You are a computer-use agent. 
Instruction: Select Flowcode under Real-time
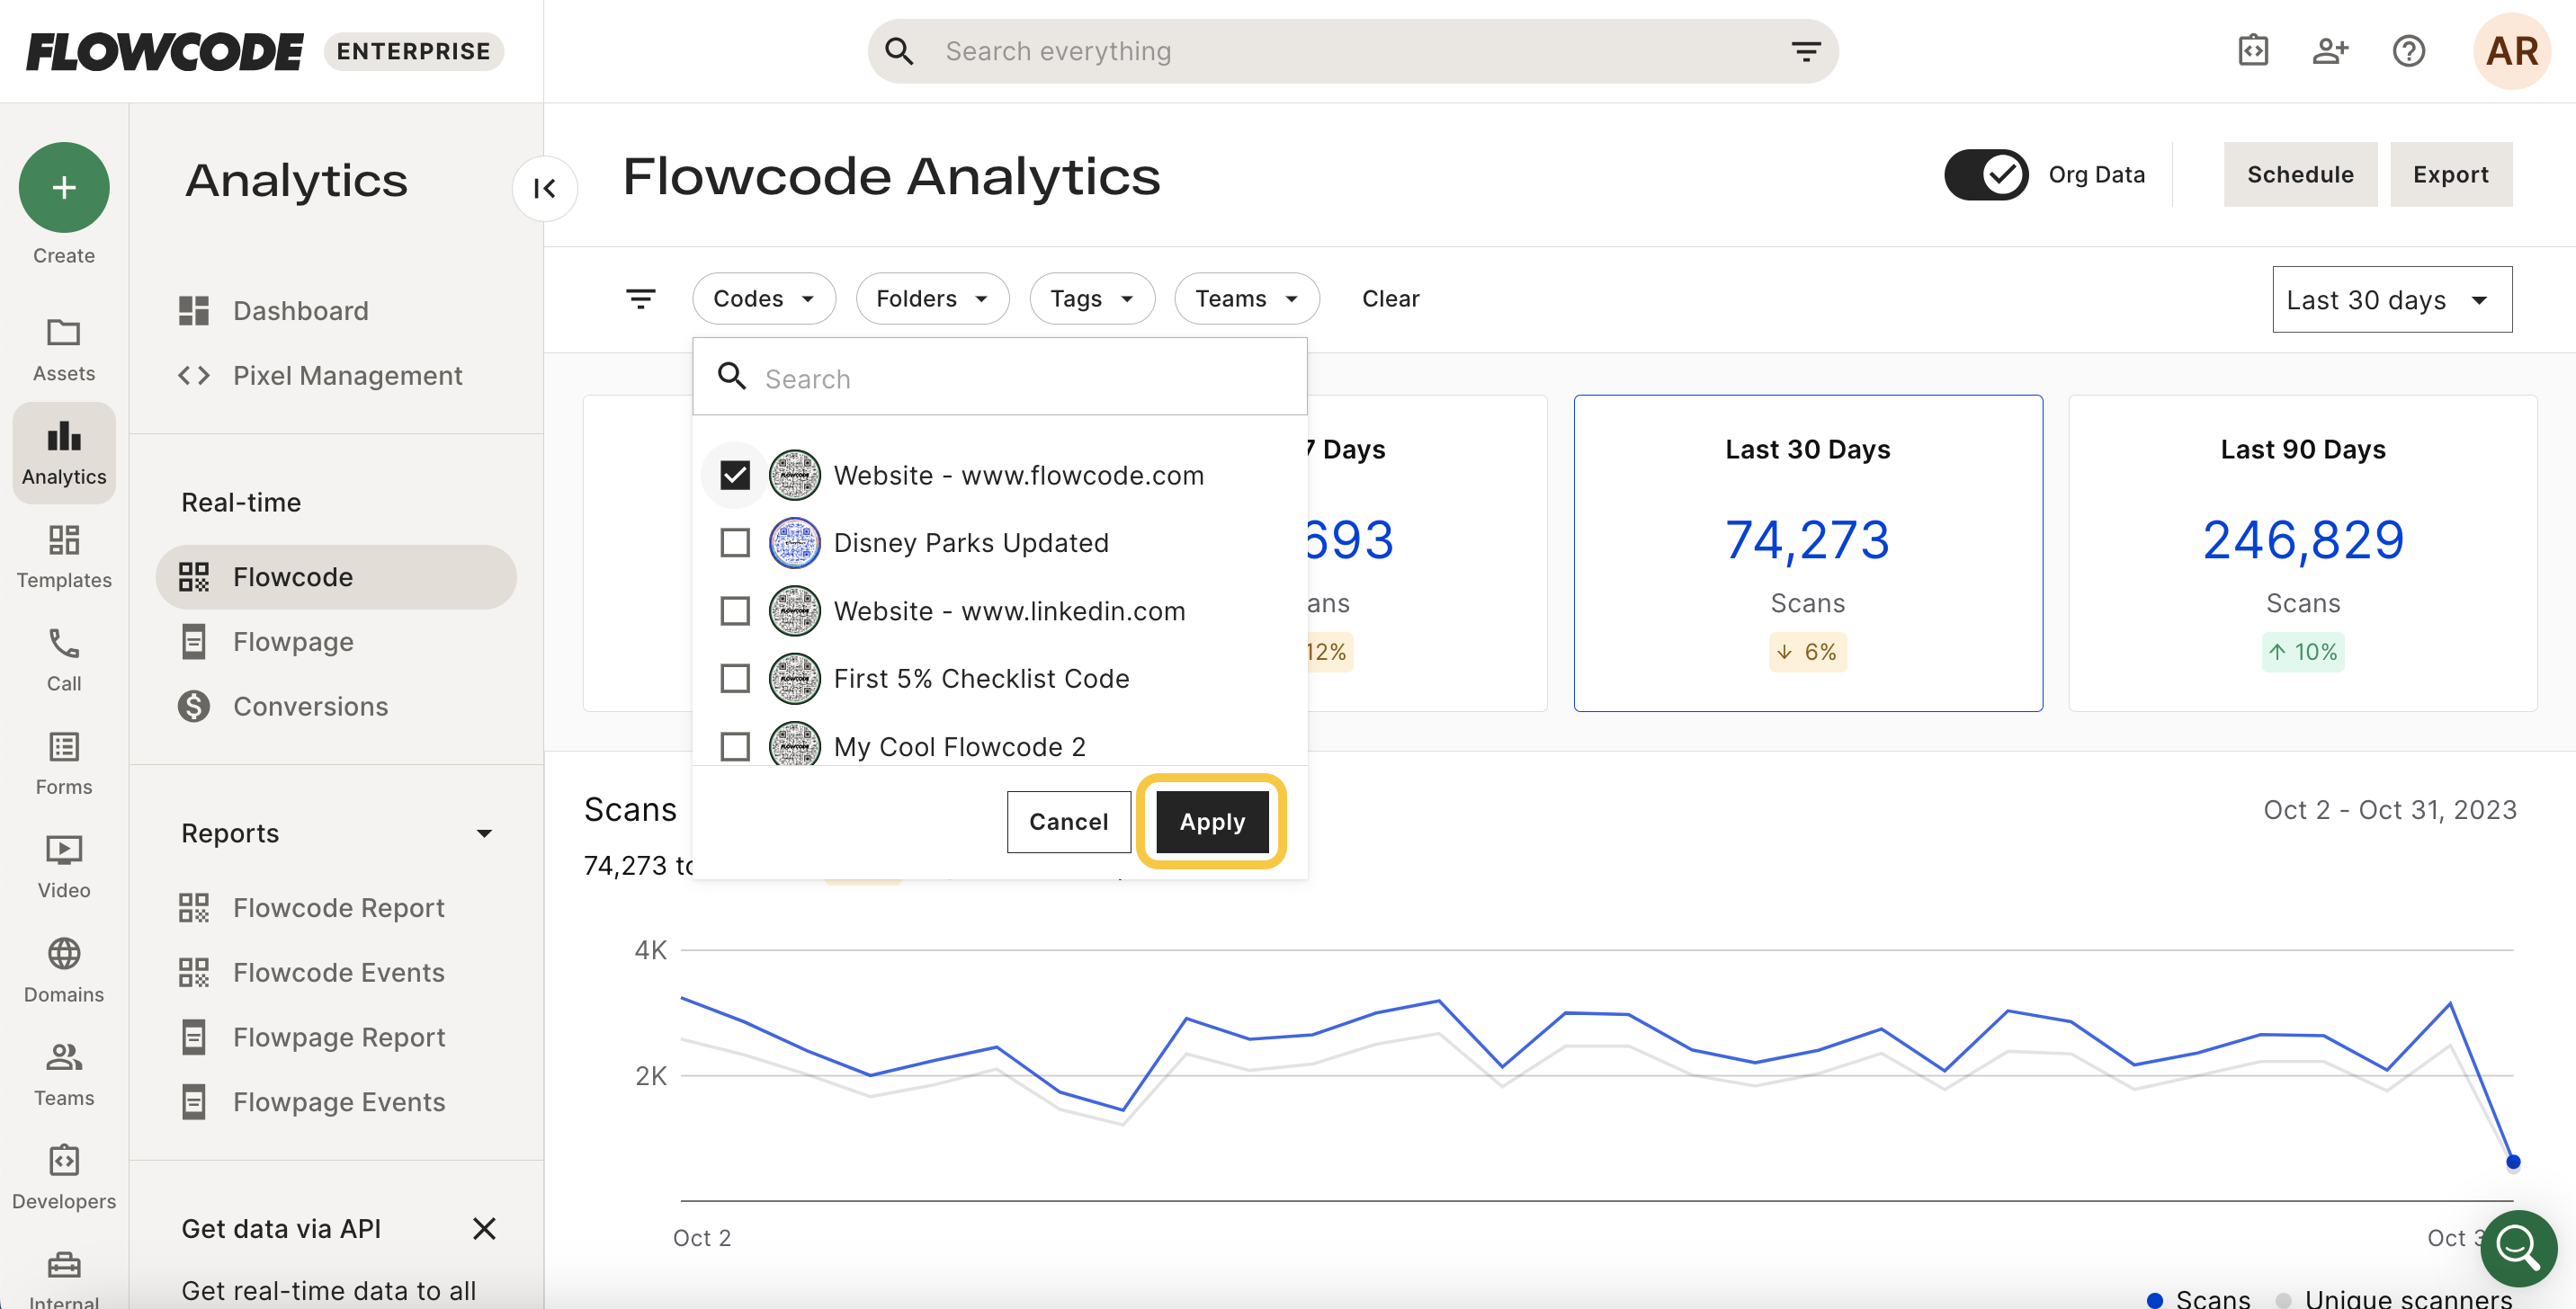click(x=336, y=576)
